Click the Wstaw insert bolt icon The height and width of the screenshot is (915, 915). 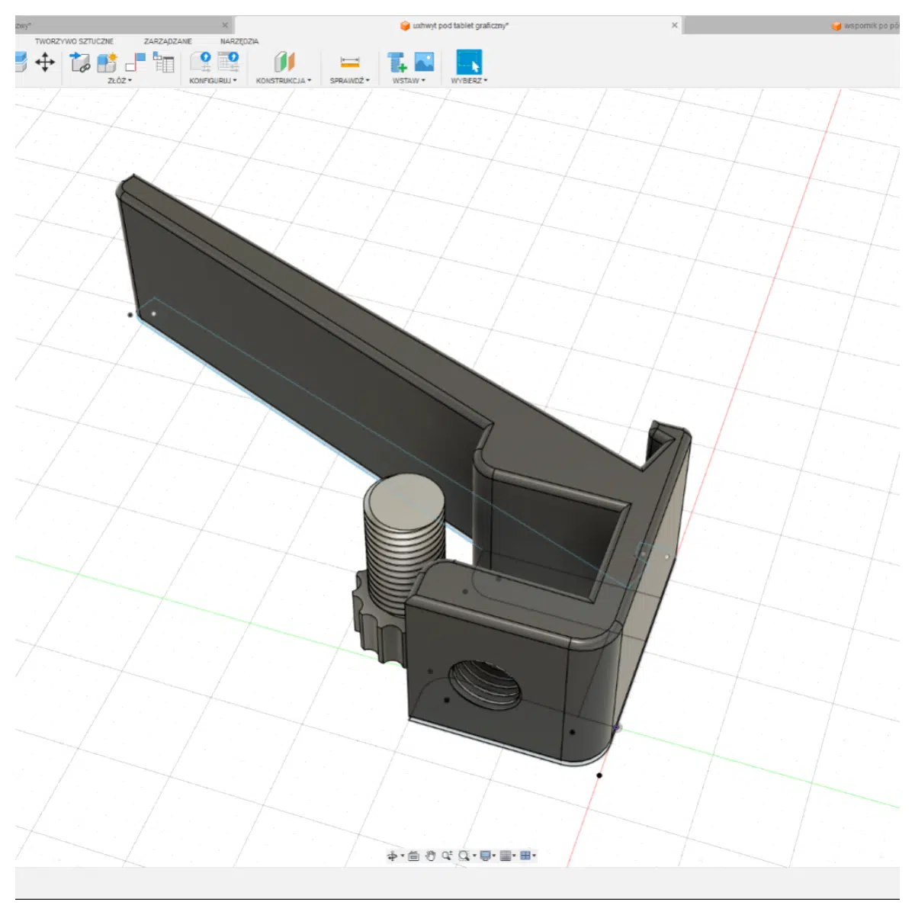tap(396, 63)
